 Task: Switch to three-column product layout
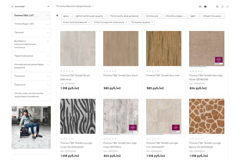pyautogui.click(x=200, y=7)
